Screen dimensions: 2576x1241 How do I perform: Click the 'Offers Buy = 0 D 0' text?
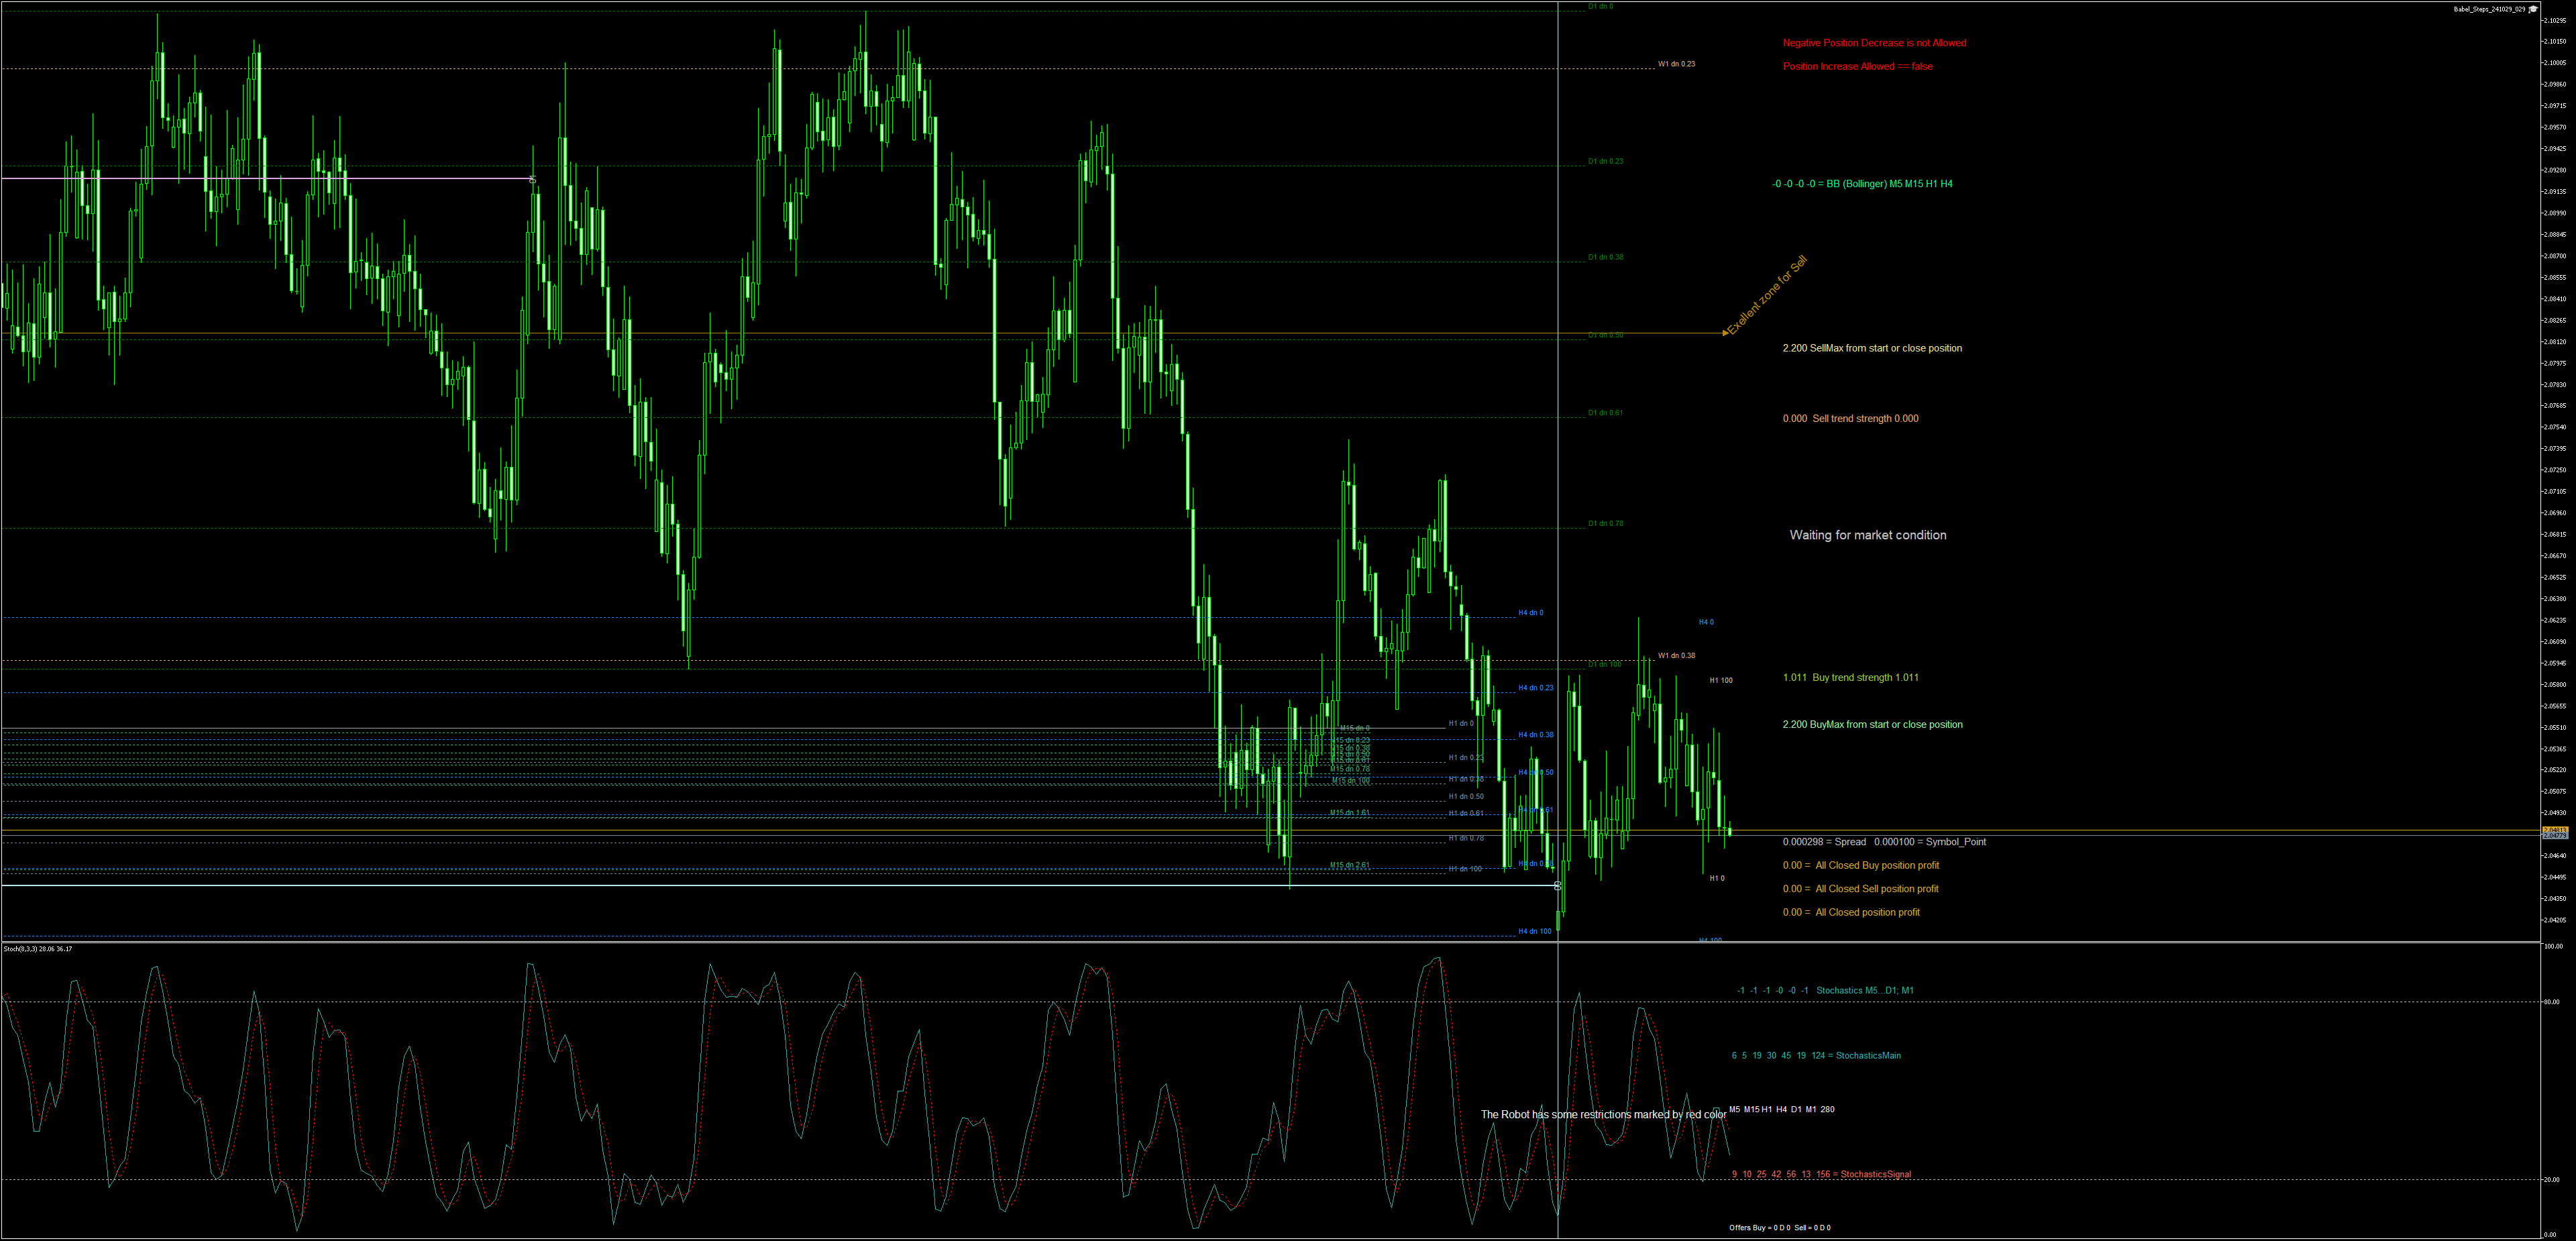click(x=1759, y=1227)
